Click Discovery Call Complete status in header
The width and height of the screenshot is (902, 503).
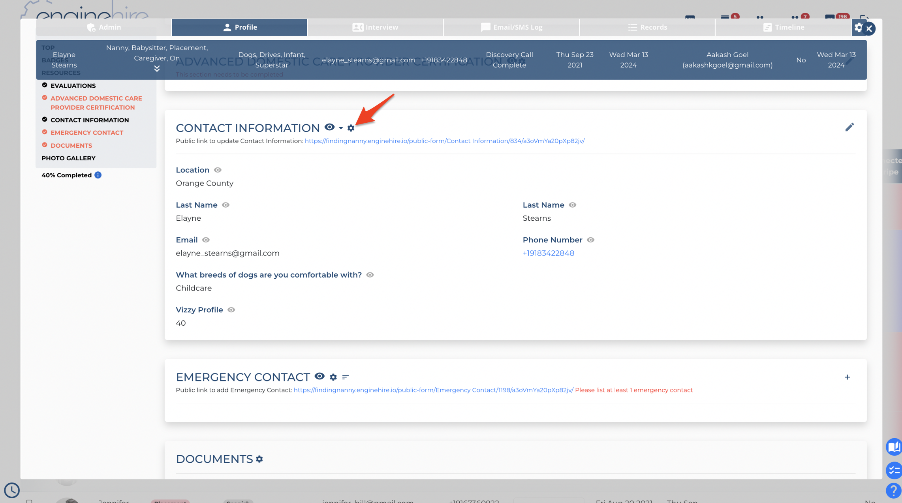509,60
